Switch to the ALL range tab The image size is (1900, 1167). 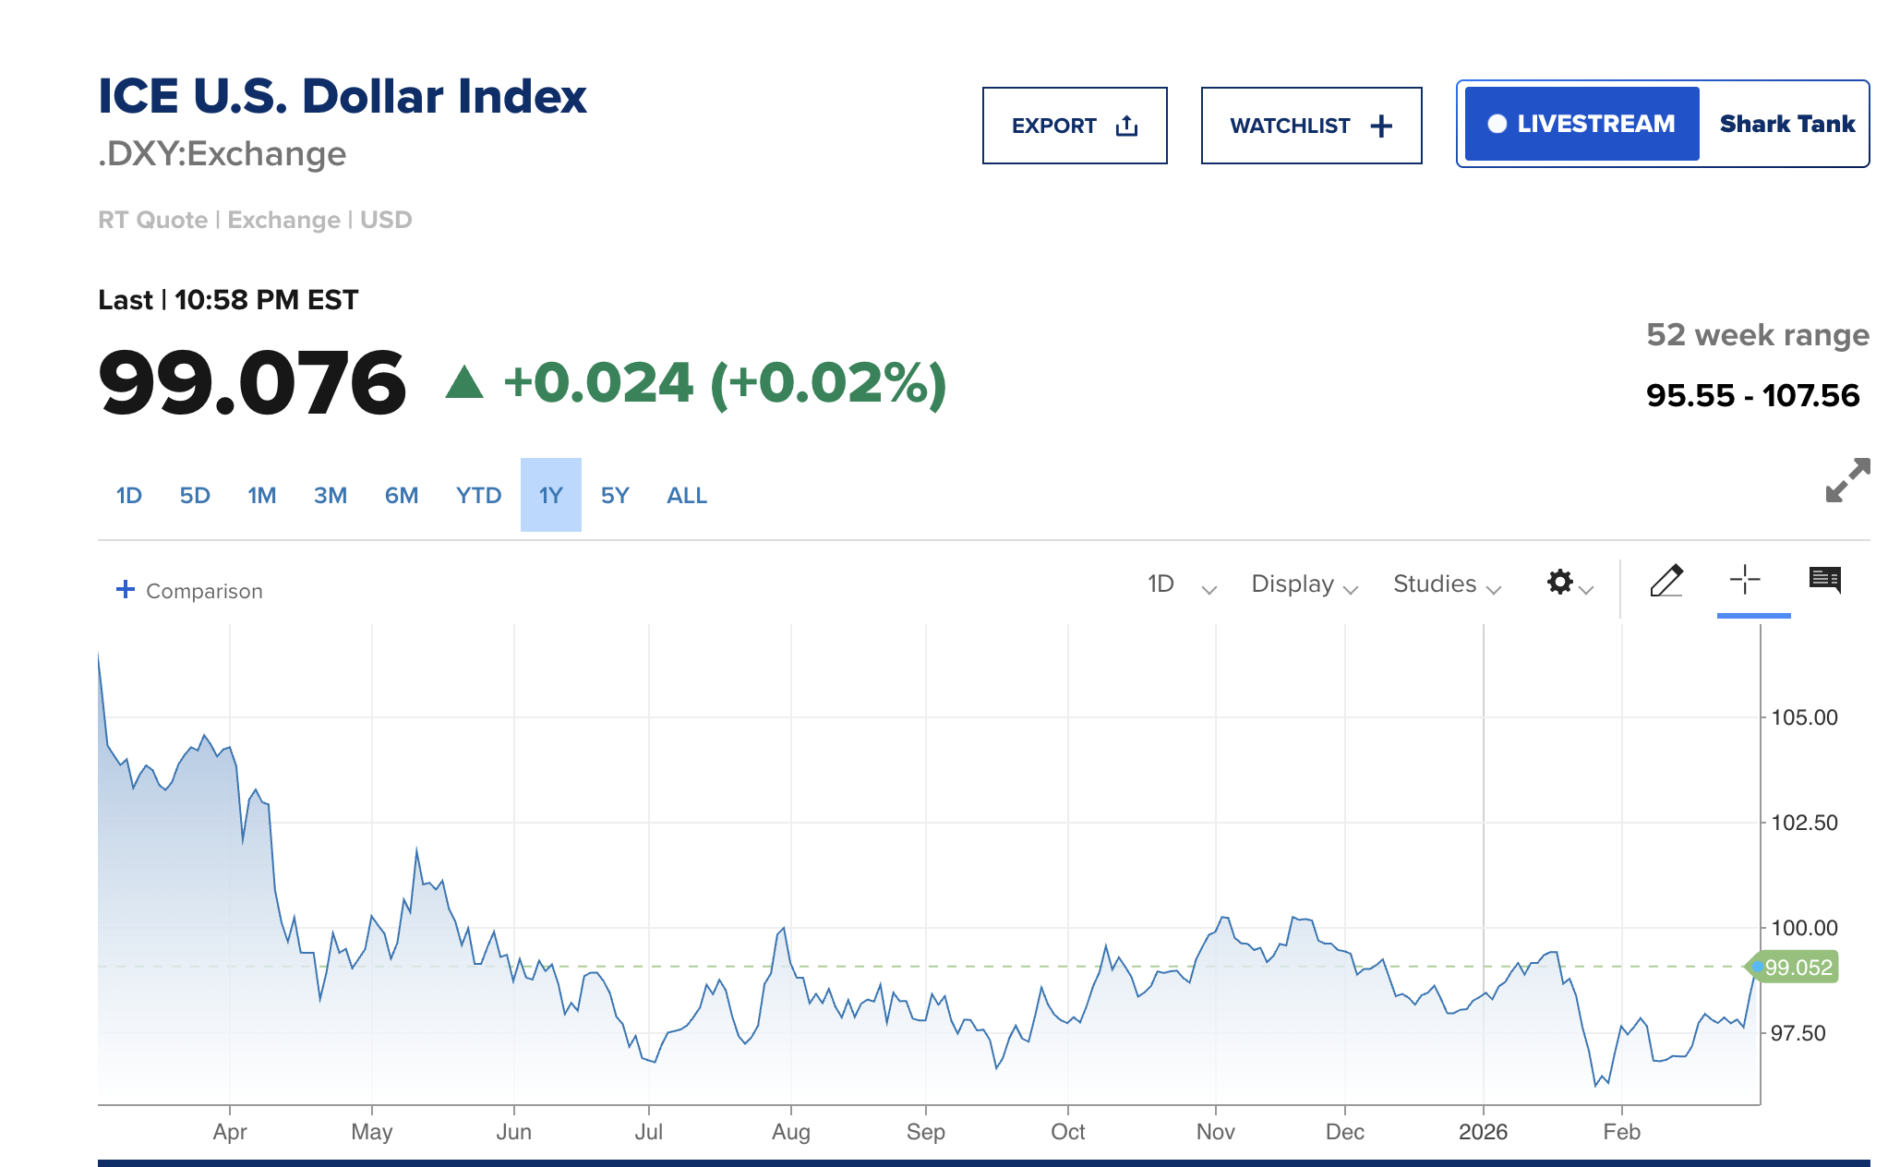point(686,496)
